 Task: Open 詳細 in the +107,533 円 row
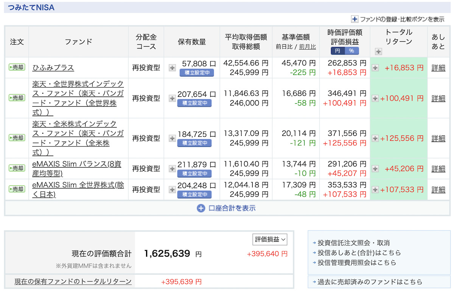[438, 190]
